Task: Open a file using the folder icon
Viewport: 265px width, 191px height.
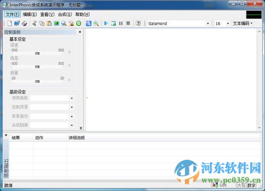Action: click(17, 23)
